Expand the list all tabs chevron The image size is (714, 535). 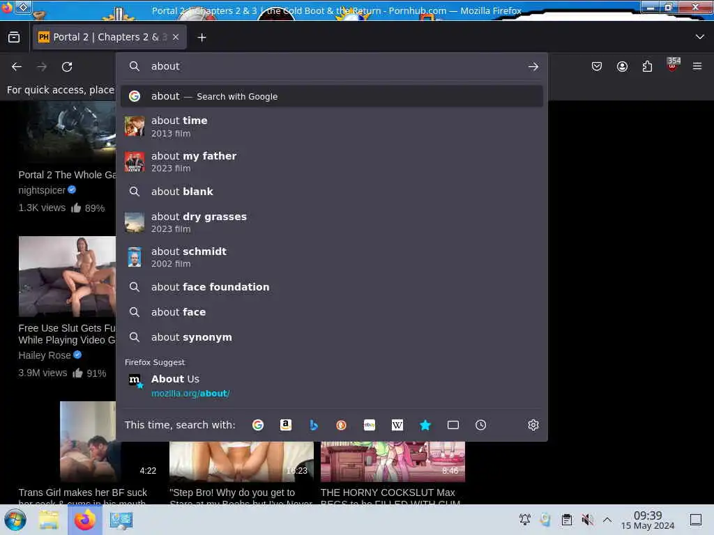699,37
